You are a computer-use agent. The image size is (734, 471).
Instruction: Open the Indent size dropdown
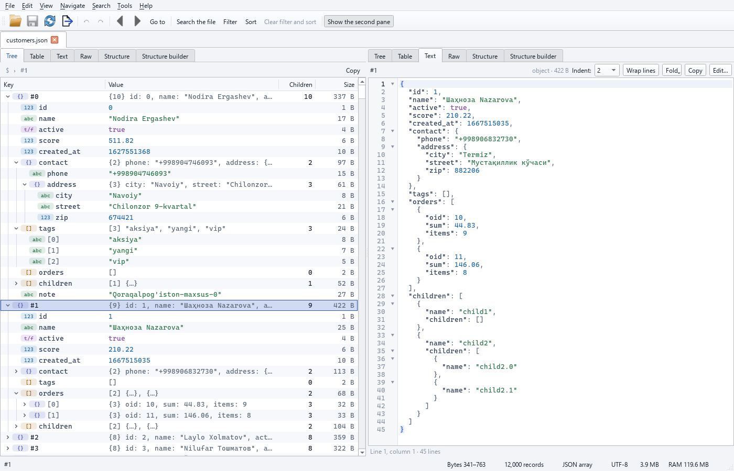(x=607, y=70)
